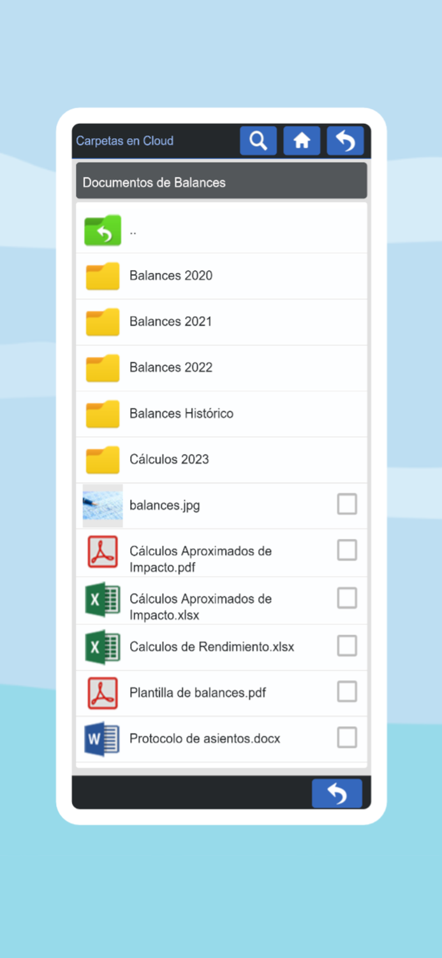The width and height of the screenshot is (442, 958).
Task: Click the PDF icon for Plantilla de balances
Action: tap(102, 692)
